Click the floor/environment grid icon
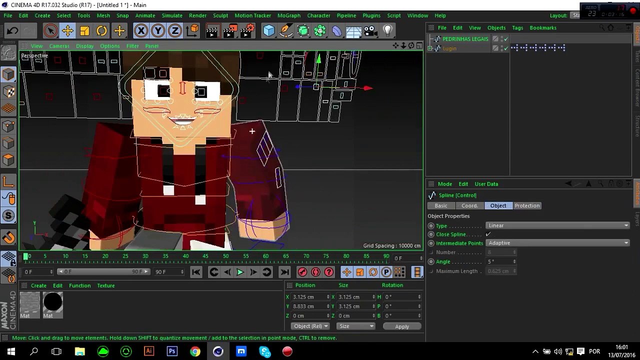This screenshot has width=640, height=360. [x=353, y=31]
